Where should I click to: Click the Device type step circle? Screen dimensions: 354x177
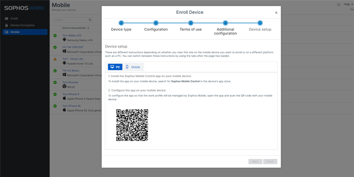point(121,23)
